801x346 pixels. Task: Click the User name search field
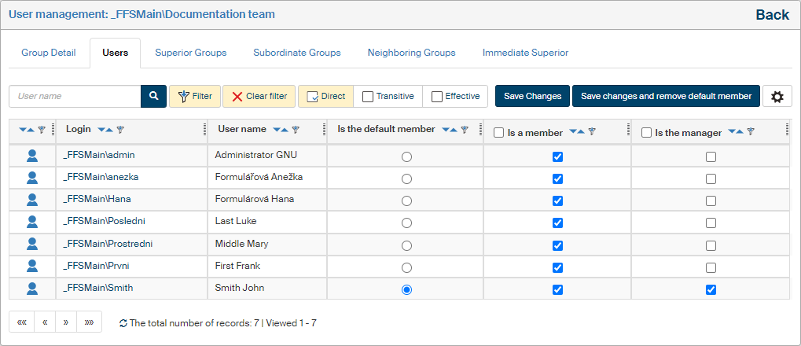pos(75,97)
